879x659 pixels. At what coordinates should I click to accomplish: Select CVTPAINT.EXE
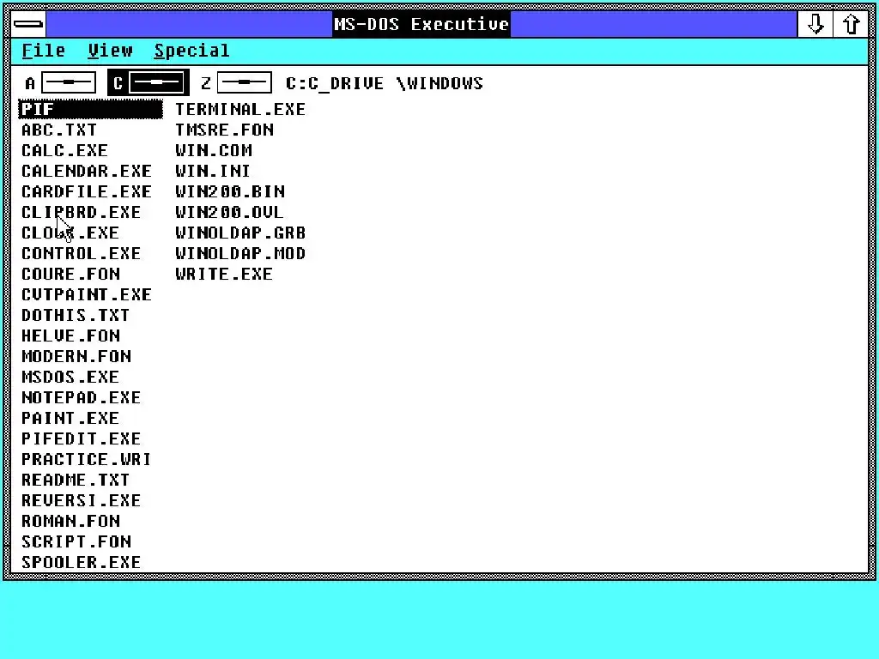point(87,295)
